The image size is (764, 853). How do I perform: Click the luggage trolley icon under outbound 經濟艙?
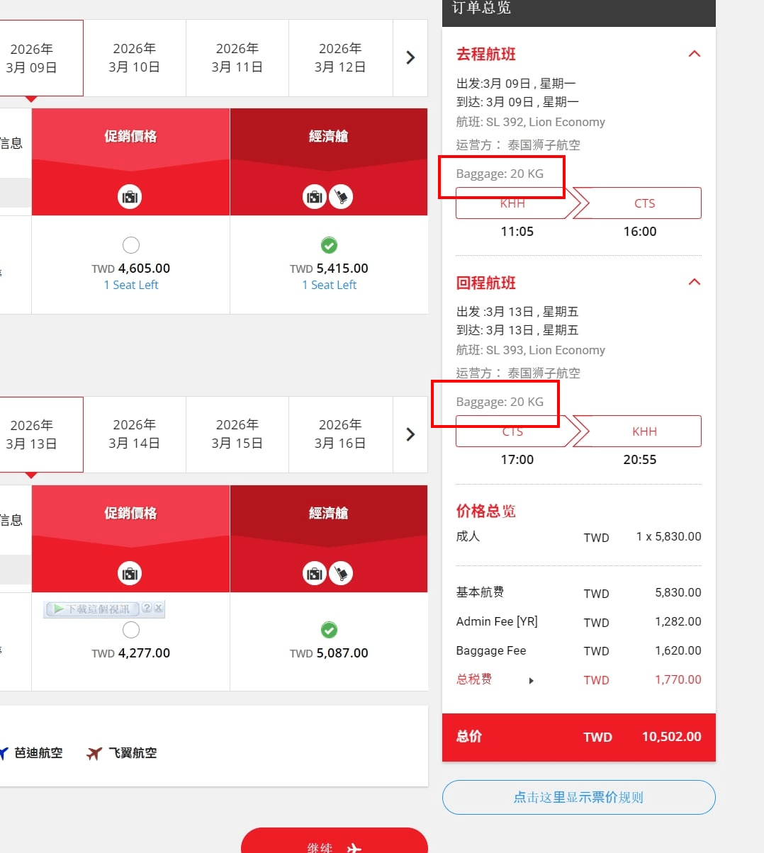point(341,196)
